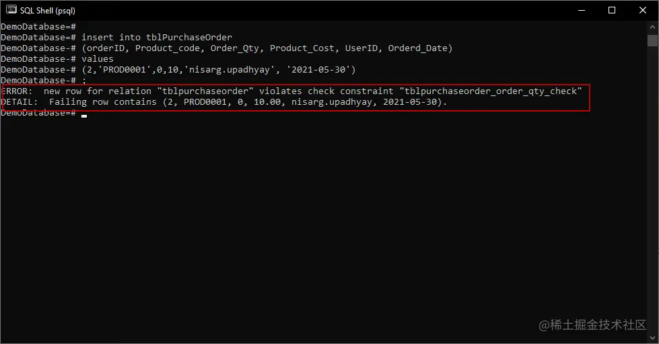The width and height of the screenshot is (659, 344).
Task: Maximize the SQL Shell window
Action: click(612, 10)
